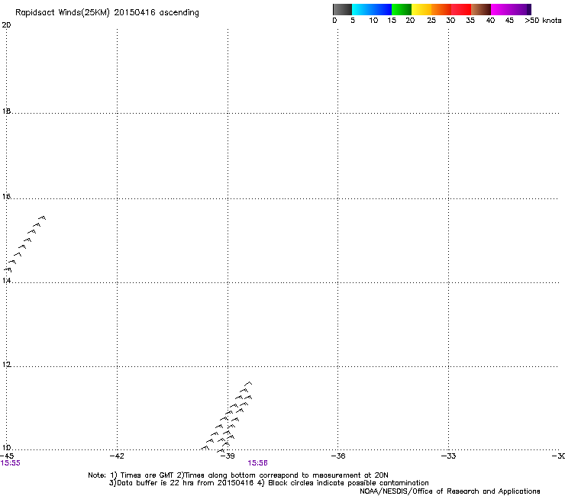Click the longitude label -39
Image resolution: width=565 pixels, height=496 pixels.
228,456
